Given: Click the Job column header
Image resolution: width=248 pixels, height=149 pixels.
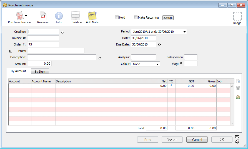Looking at the screenshot, I should coord(225,81).
